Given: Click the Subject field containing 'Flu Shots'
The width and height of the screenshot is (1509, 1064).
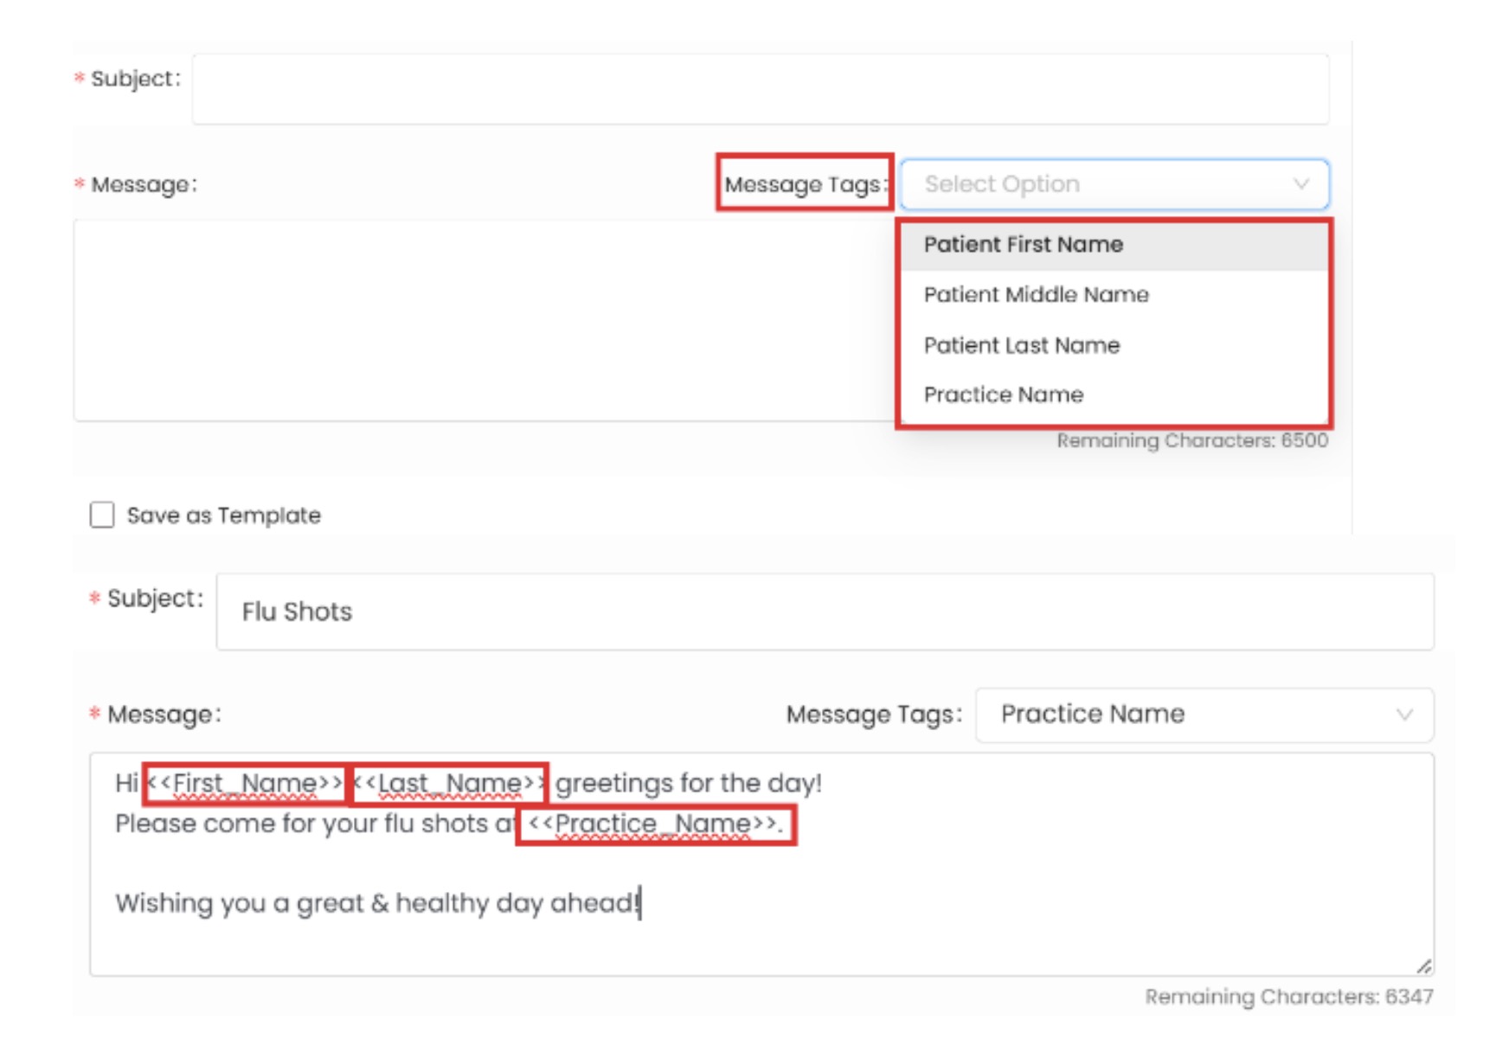Looking at the screenshot, I should (x=824, y=612).
